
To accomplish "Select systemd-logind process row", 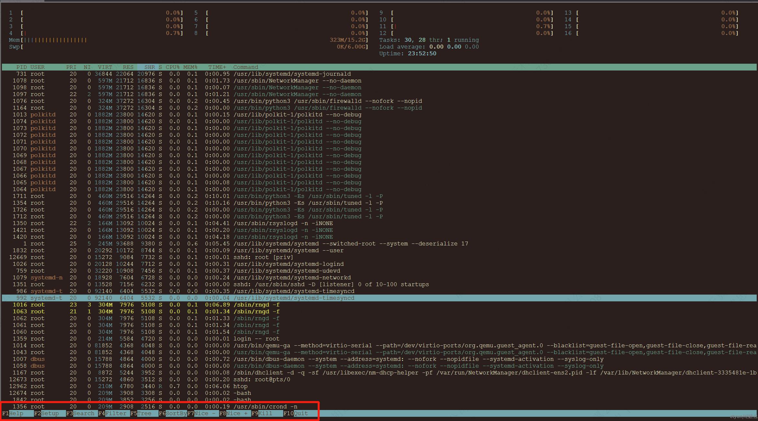I will pos(379,264).
